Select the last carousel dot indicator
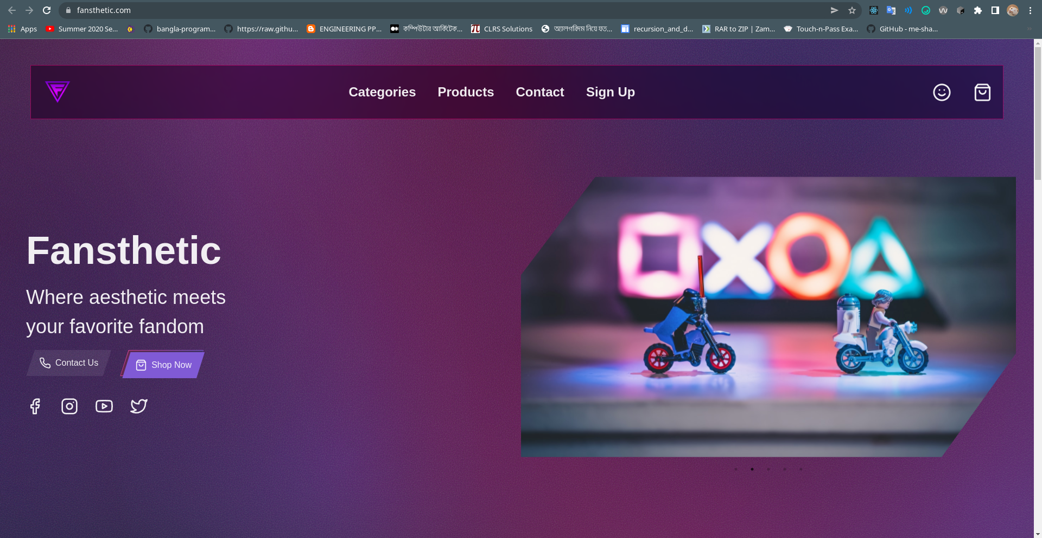The height and width of the screenshot is (538, 1042). pos(801,469)
